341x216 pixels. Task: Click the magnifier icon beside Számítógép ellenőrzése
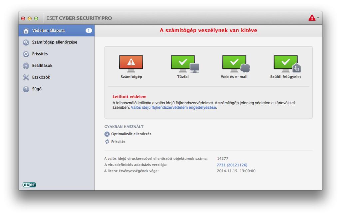pyautogui.click(x=26, y=42)
